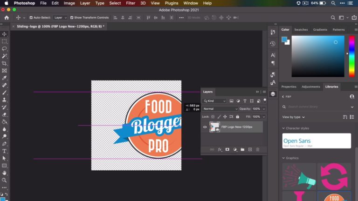The height and width of the screenshot is (201, 358).
Task: Select the Paint Bucket tool
Action: (x=4, y=122)
